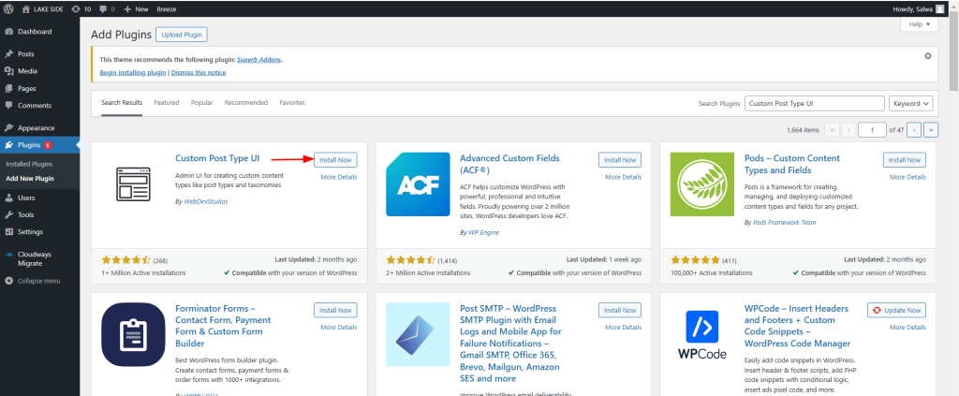
Task: Jump to last results page arrow
Action: pos(931,129)
